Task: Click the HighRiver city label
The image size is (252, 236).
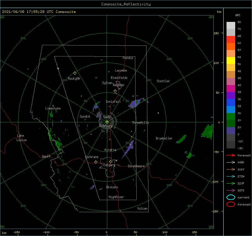Action: [x=116, y=197]
